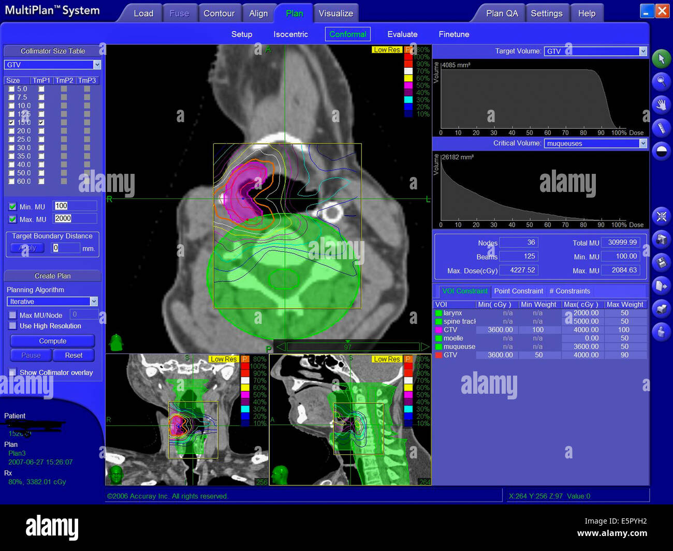673x551 pixels.
Task: Toggle the Min. MU checkbox
Action: [12, 206]
